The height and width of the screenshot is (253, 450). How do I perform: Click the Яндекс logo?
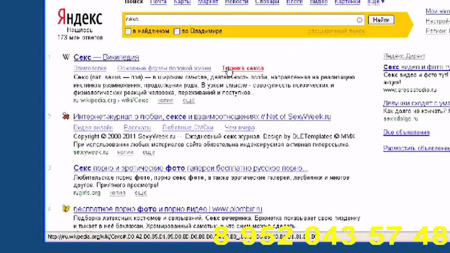[80, 17]
